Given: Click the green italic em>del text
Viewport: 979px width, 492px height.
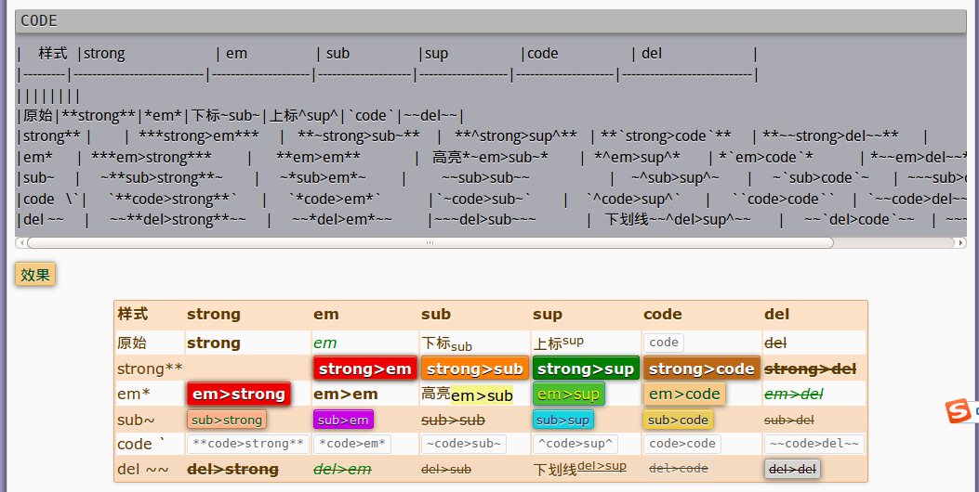Looking at the screenshot, I should 794,395.
